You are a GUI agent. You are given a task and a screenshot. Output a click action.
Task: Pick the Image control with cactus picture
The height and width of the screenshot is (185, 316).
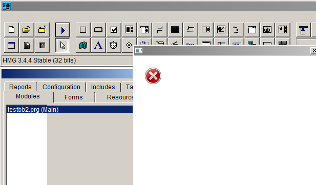[221, 30]
